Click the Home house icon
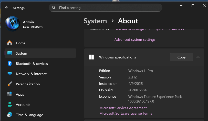 [x=10, y=43]
